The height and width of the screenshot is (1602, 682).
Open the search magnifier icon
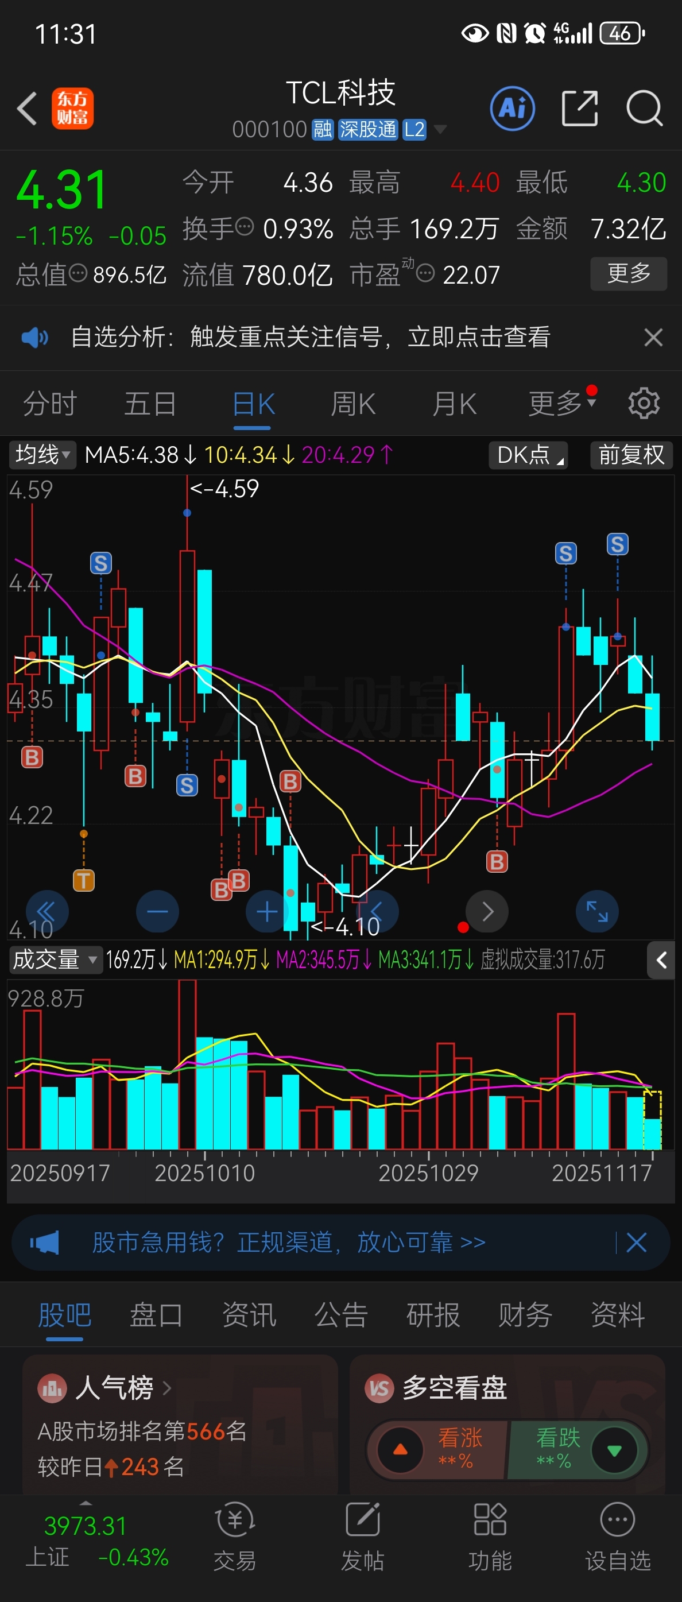point(645,108)
